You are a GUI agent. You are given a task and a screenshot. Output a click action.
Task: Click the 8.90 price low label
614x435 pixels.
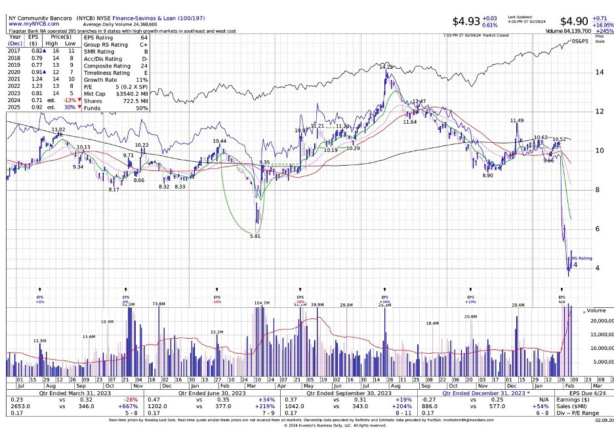(487, 176)
